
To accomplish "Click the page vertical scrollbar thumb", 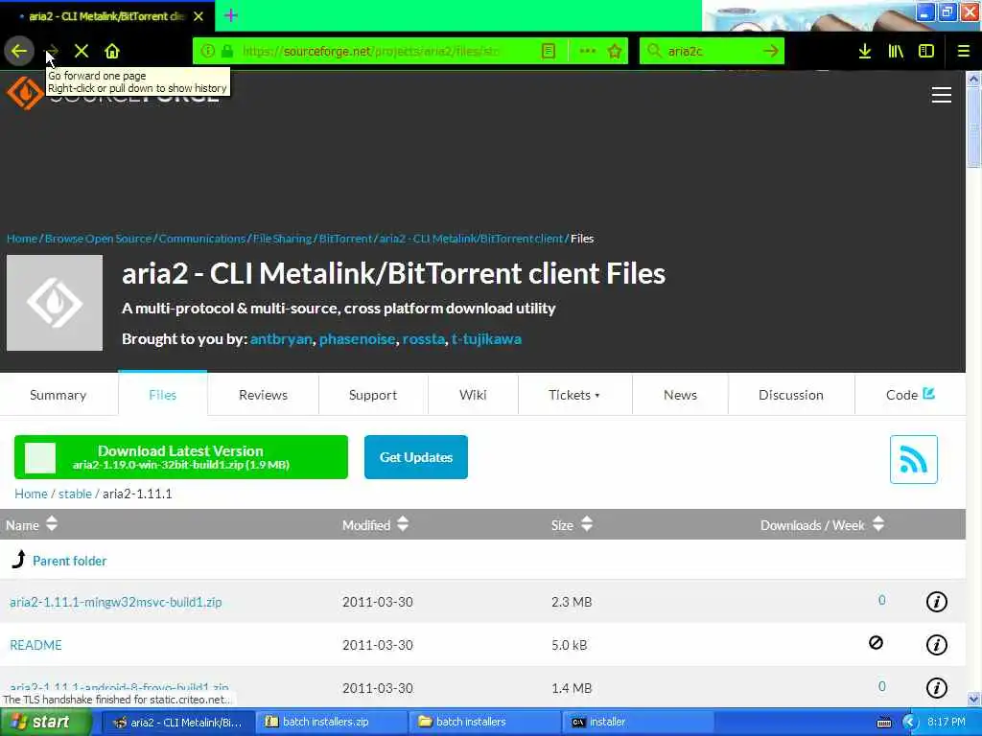I will click(973, 127).
